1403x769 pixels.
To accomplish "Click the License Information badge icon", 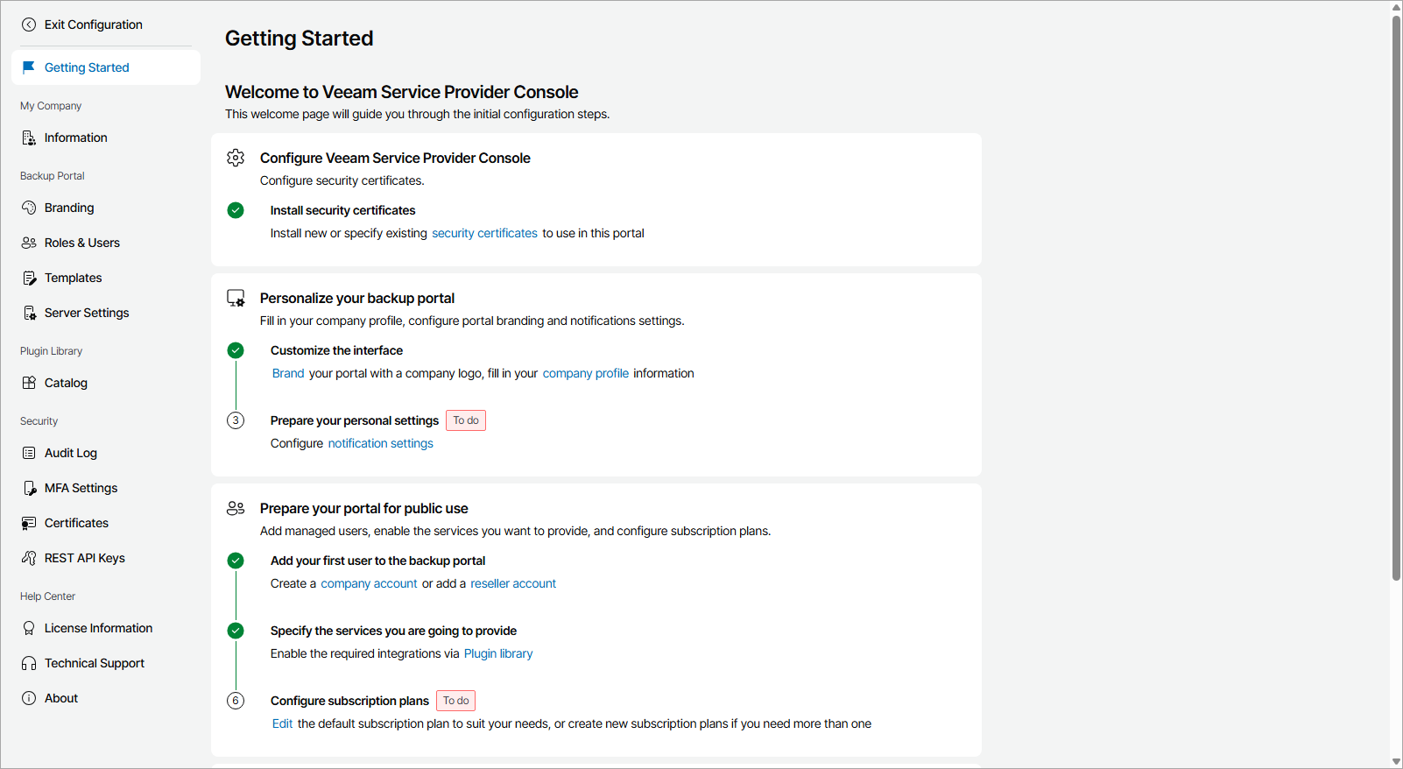I will tap(29, 628).
